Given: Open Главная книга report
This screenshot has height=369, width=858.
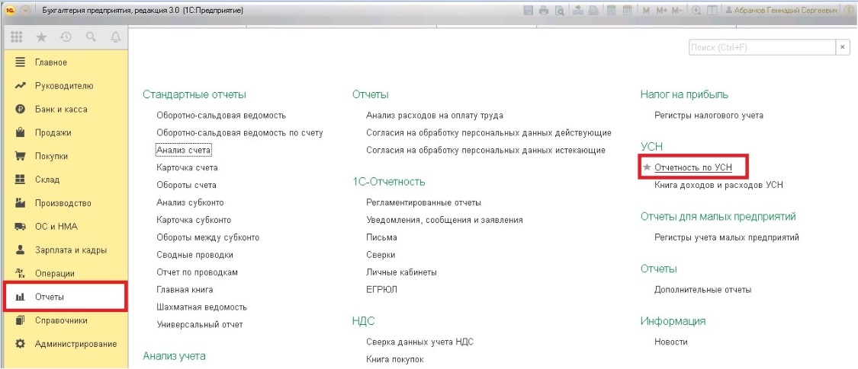Looking at the screenshot, I should click(x=185, y=290).
